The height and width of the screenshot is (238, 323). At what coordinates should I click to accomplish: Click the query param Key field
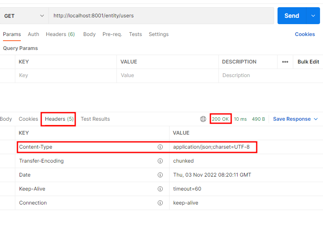click(66, 75)
